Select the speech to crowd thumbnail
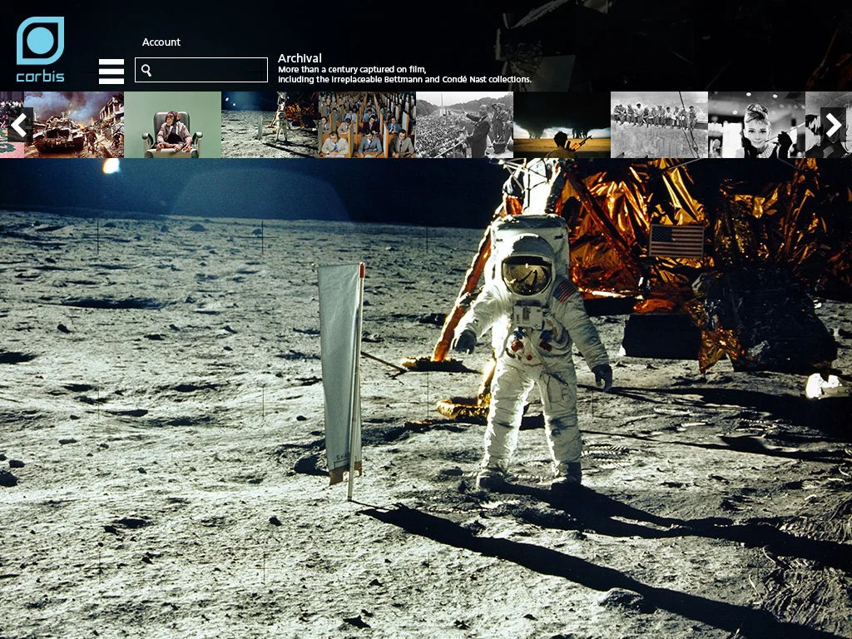This screenshot has height=639, width=852. click(x=464, y=125)
